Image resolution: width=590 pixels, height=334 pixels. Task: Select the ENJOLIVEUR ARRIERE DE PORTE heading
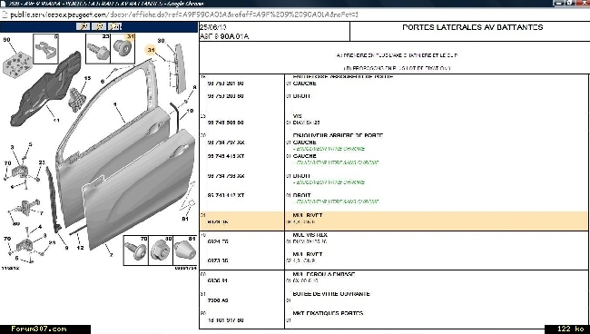(338, 135)
